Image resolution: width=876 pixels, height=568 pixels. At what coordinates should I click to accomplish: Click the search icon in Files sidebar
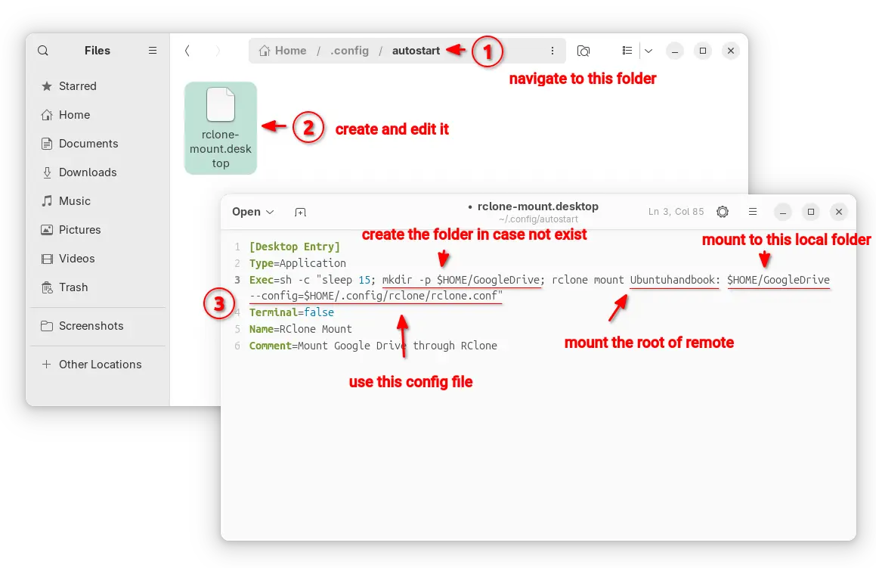(x=43, y=51)
